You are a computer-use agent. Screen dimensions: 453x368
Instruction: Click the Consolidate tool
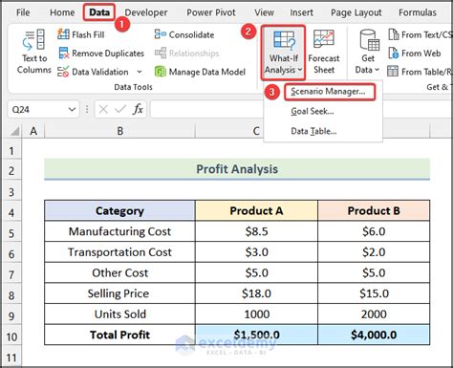coord(184,34)
